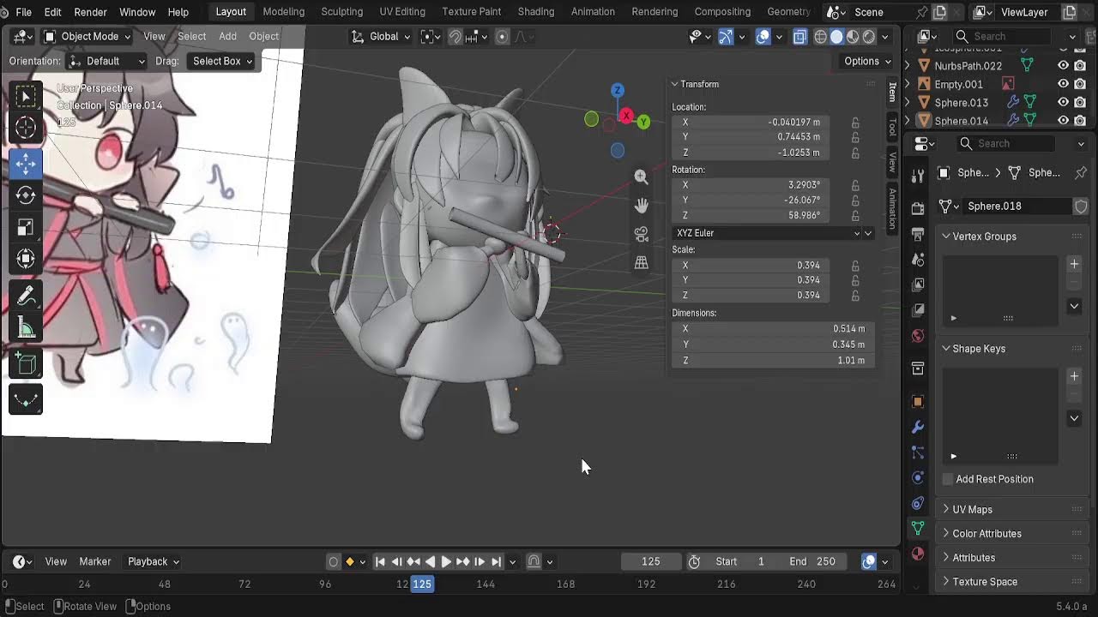Open the File menu
Screen dimensions: 1098x617
[x=24, y=12]
